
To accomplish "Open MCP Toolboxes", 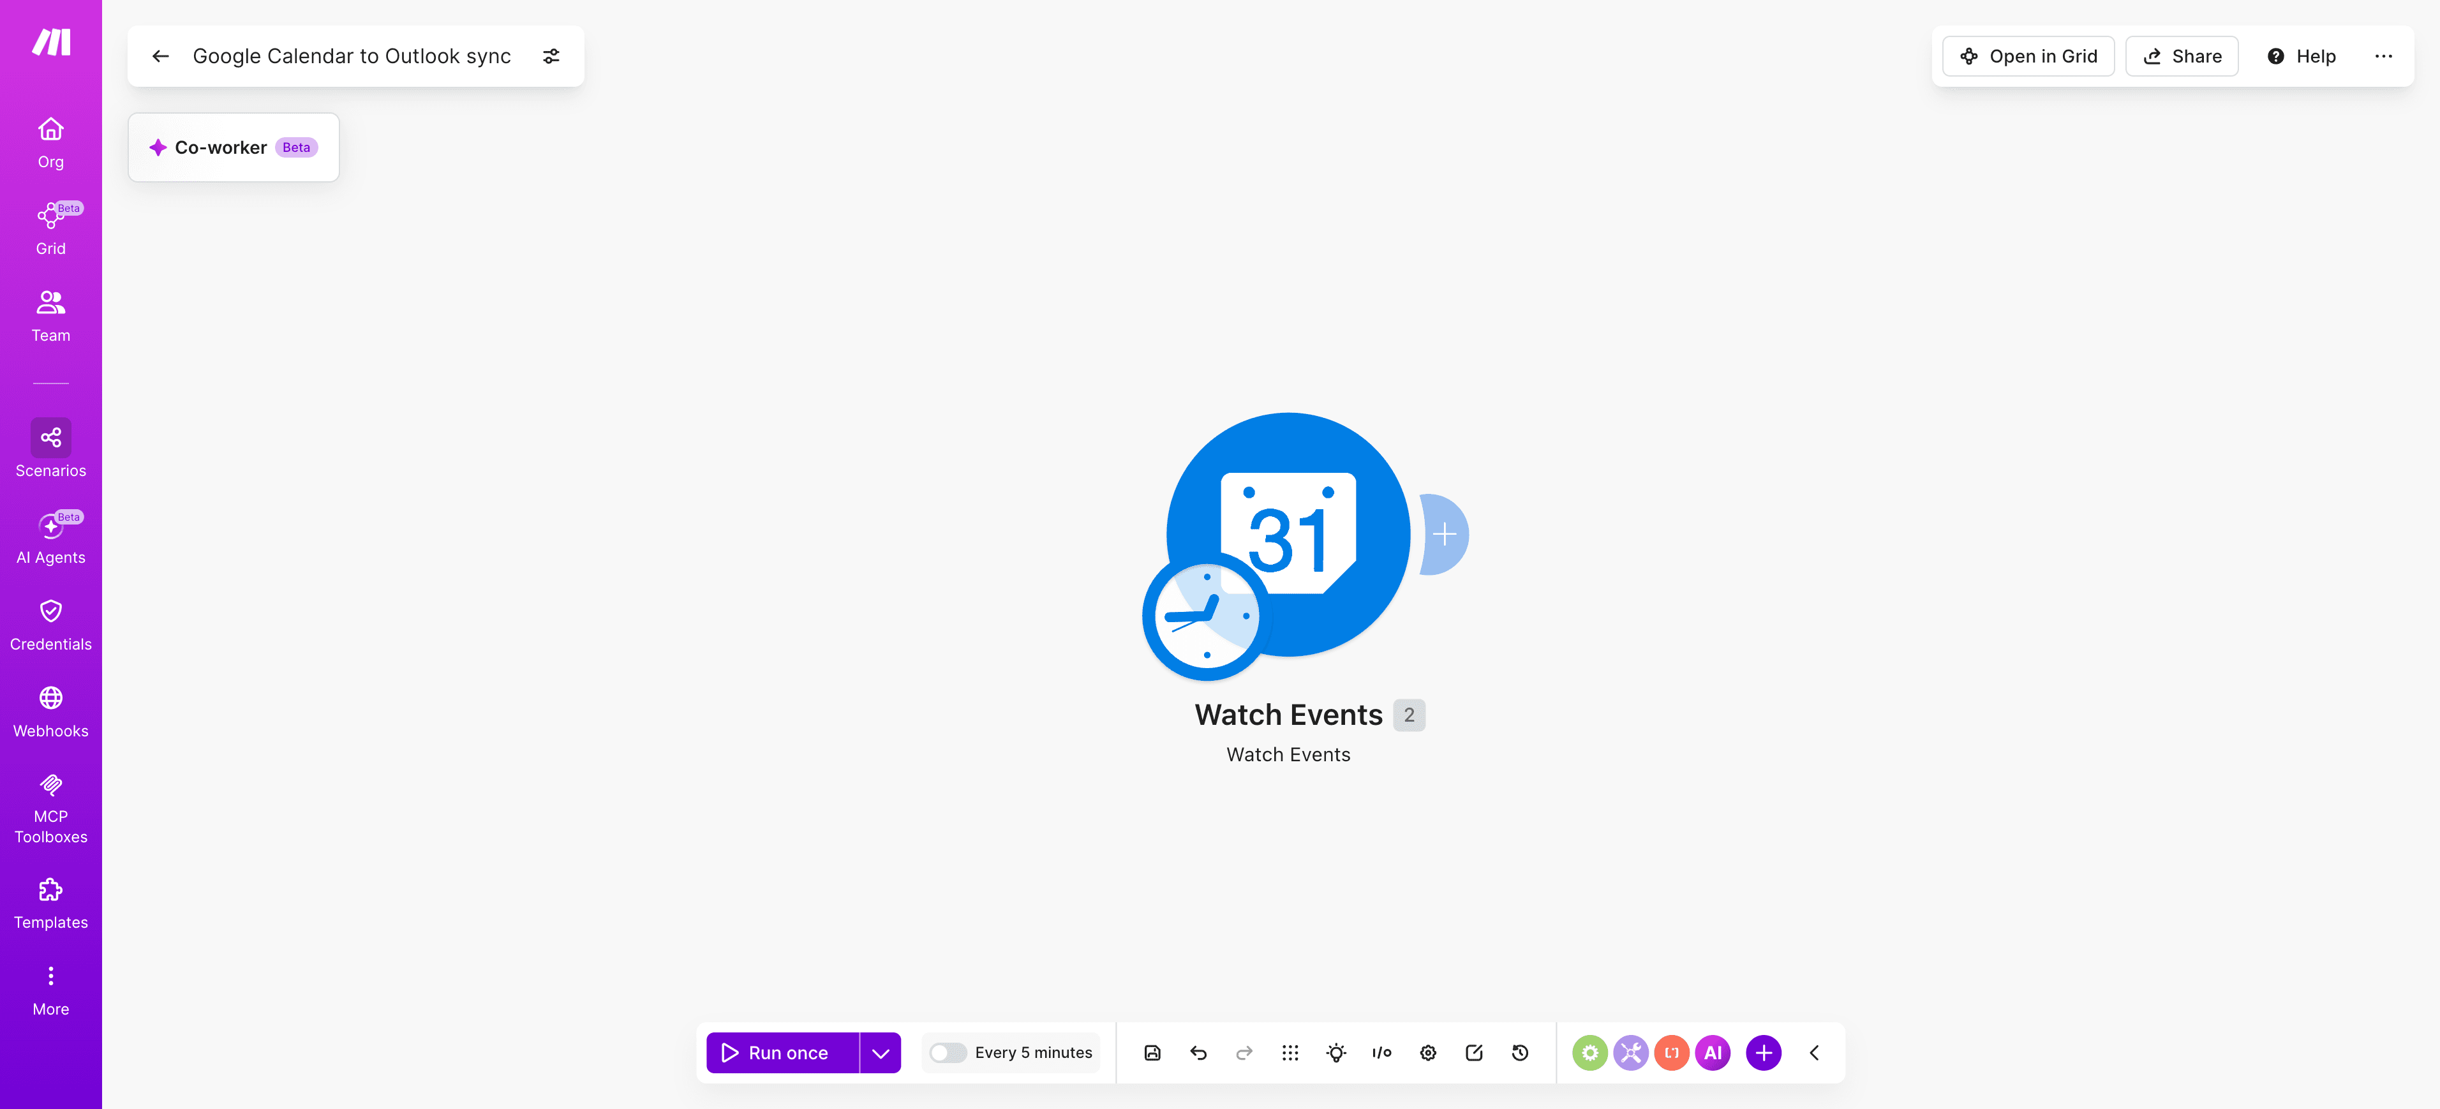I will tap(51, 808).
